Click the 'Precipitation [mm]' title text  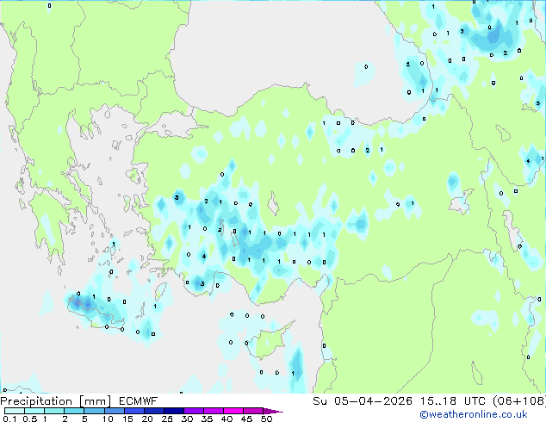coord(56,401)
